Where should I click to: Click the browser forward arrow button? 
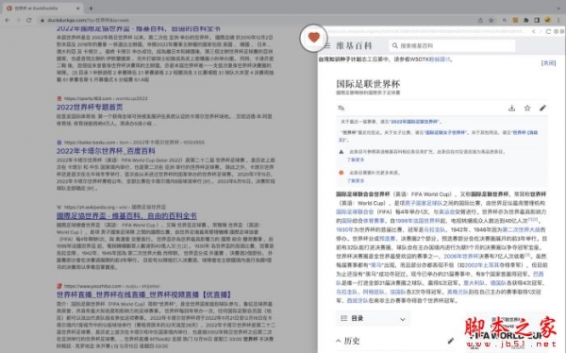pyautogui.click(x=19, y=20)
